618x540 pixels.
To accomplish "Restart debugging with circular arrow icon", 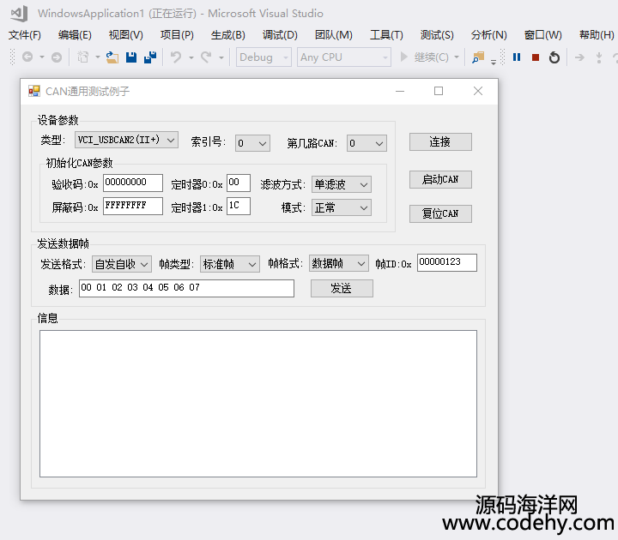I will click(554, 57).
